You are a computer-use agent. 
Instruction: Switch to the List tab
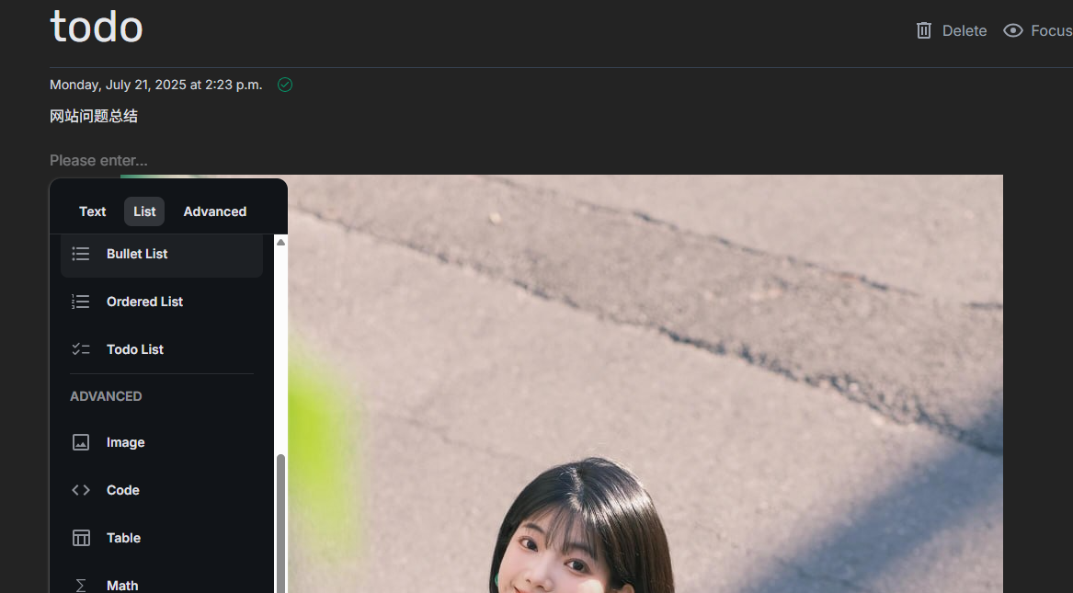pyautogui.click(x=144, y=211)
